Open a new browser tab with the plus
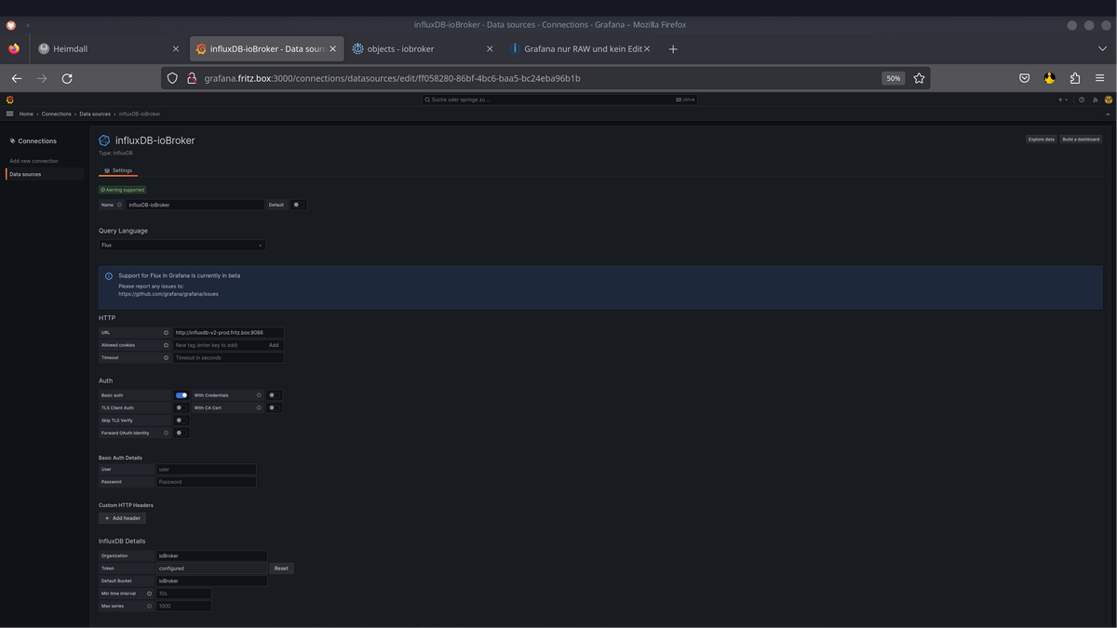Image resolution: width=1117 pixels, height=628 pixels. tap(673, 48)
